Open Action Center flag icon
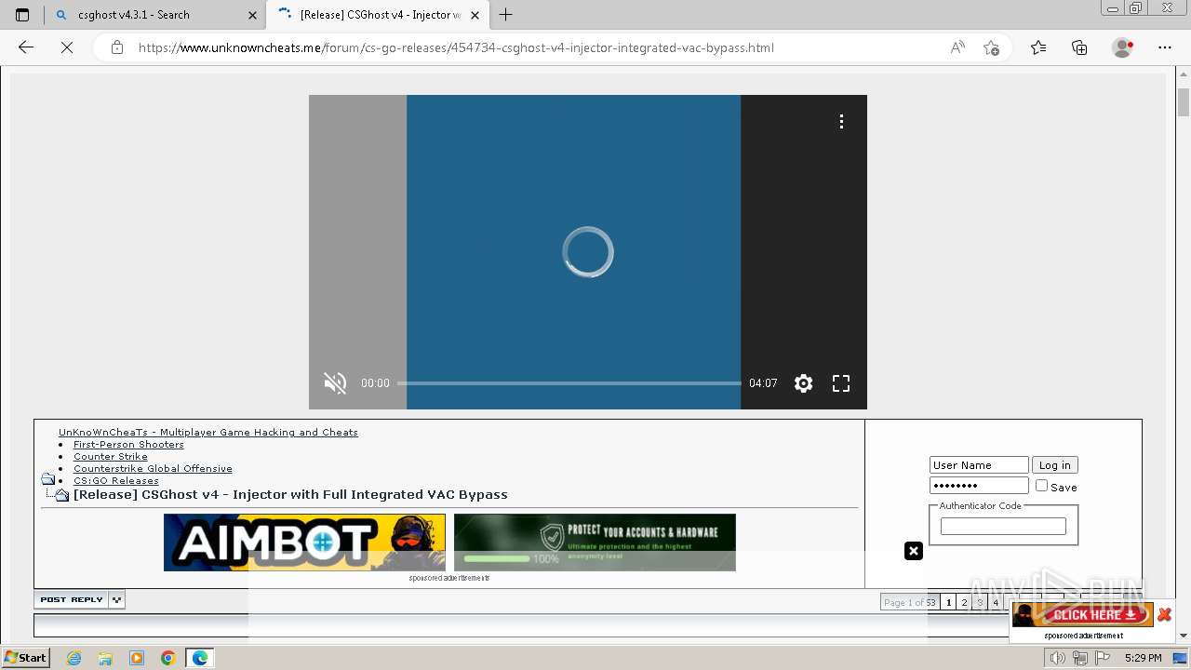 click(1103, 658)
